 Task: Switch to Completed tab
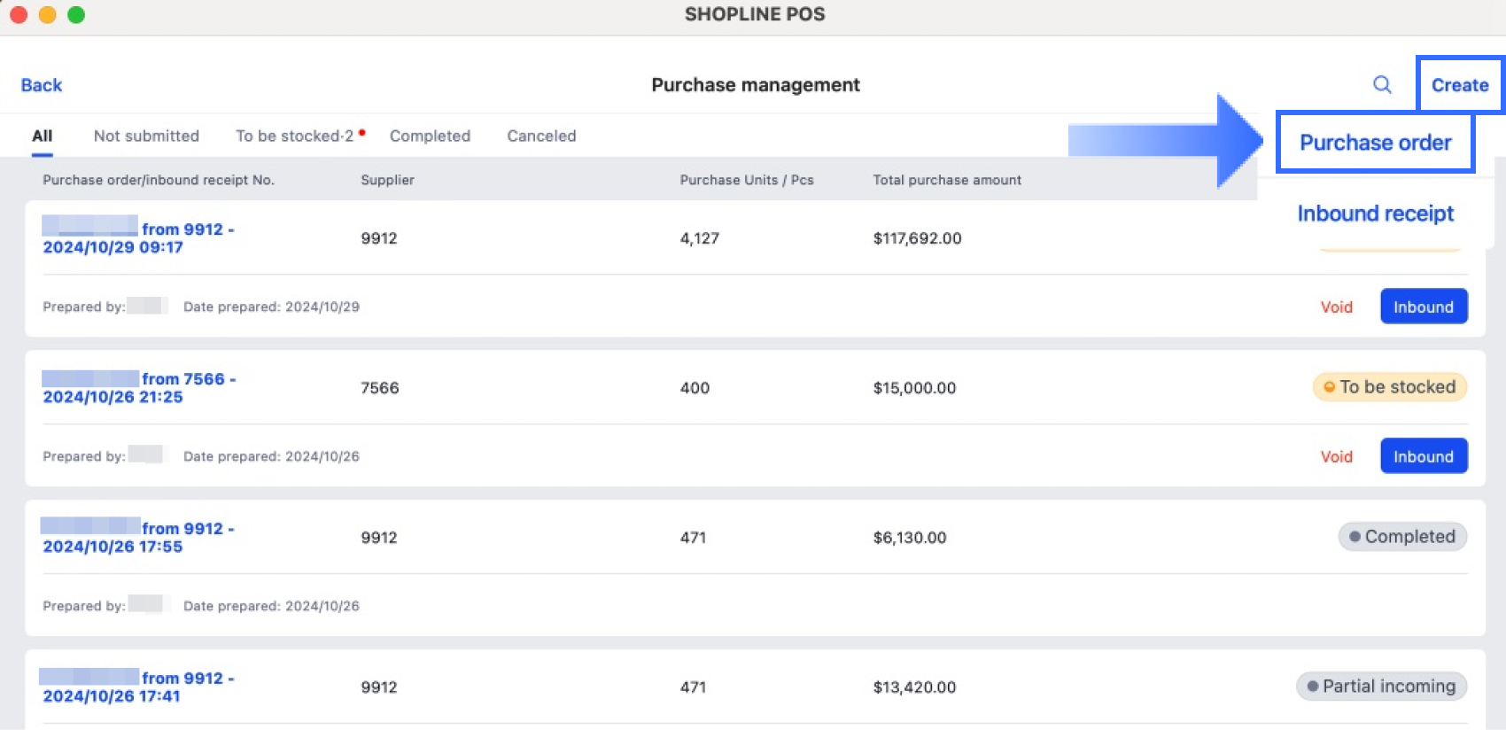click(430, 136)
